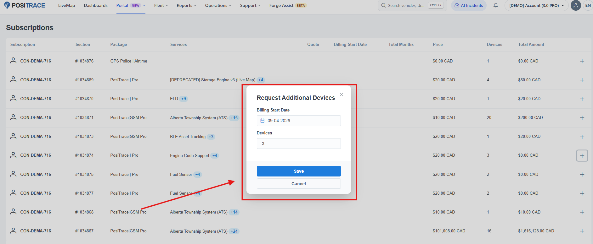Click the Billing Start Date column header

350,45
